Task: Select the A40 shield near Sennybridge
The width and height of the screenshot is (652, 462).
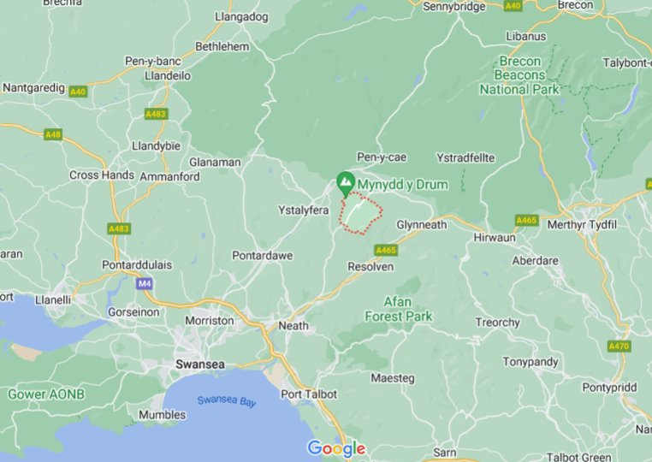Action: pyautogui.click(x=513, y=5)
